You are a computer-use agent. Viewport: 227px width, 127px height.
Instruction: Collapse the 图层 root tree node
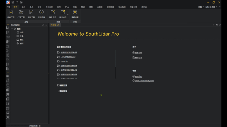pyautogui.click(x=12, y=29)
